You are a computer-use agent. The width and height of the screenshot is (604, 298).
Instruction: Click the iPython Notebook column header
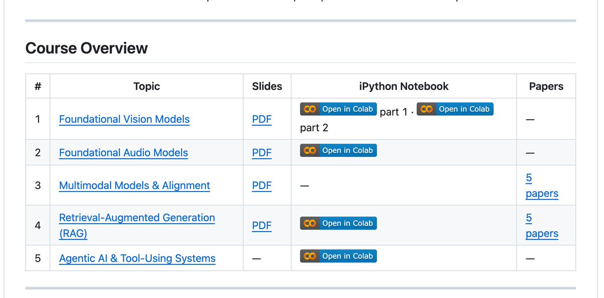click(x=404, y=86)
